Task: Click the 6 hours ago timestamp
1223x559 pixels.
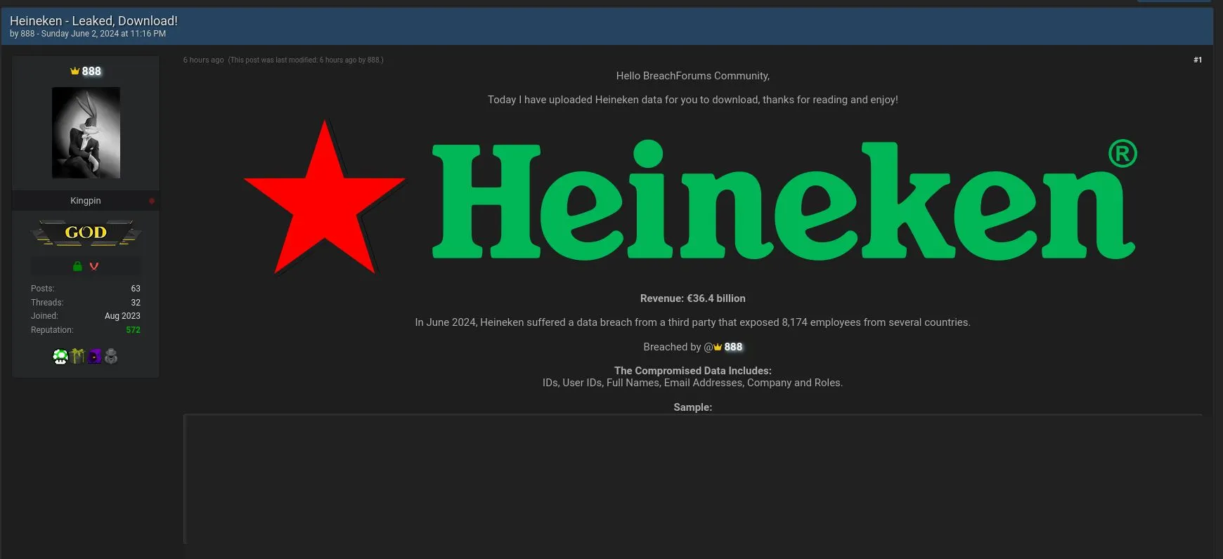Action: pyautogui.click(x=204, y=60)
